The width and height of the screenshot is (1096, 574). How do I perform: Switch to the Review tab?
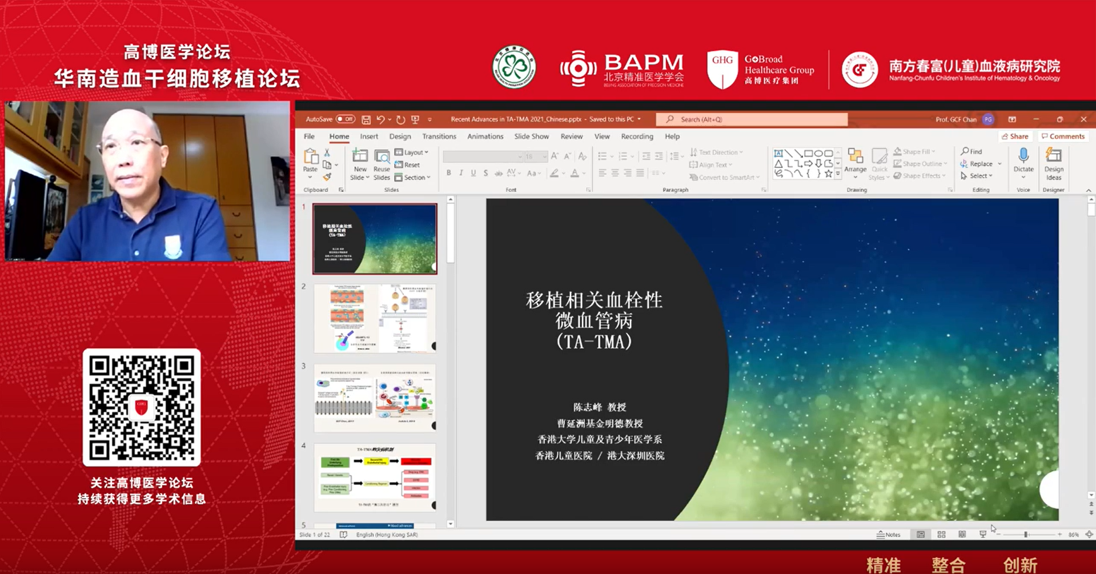click(571, 137)
